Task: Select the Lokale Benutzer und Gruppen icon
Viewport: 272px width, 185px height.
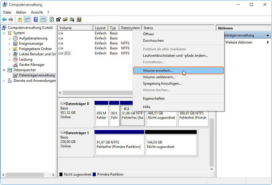Action: point(15,54)
